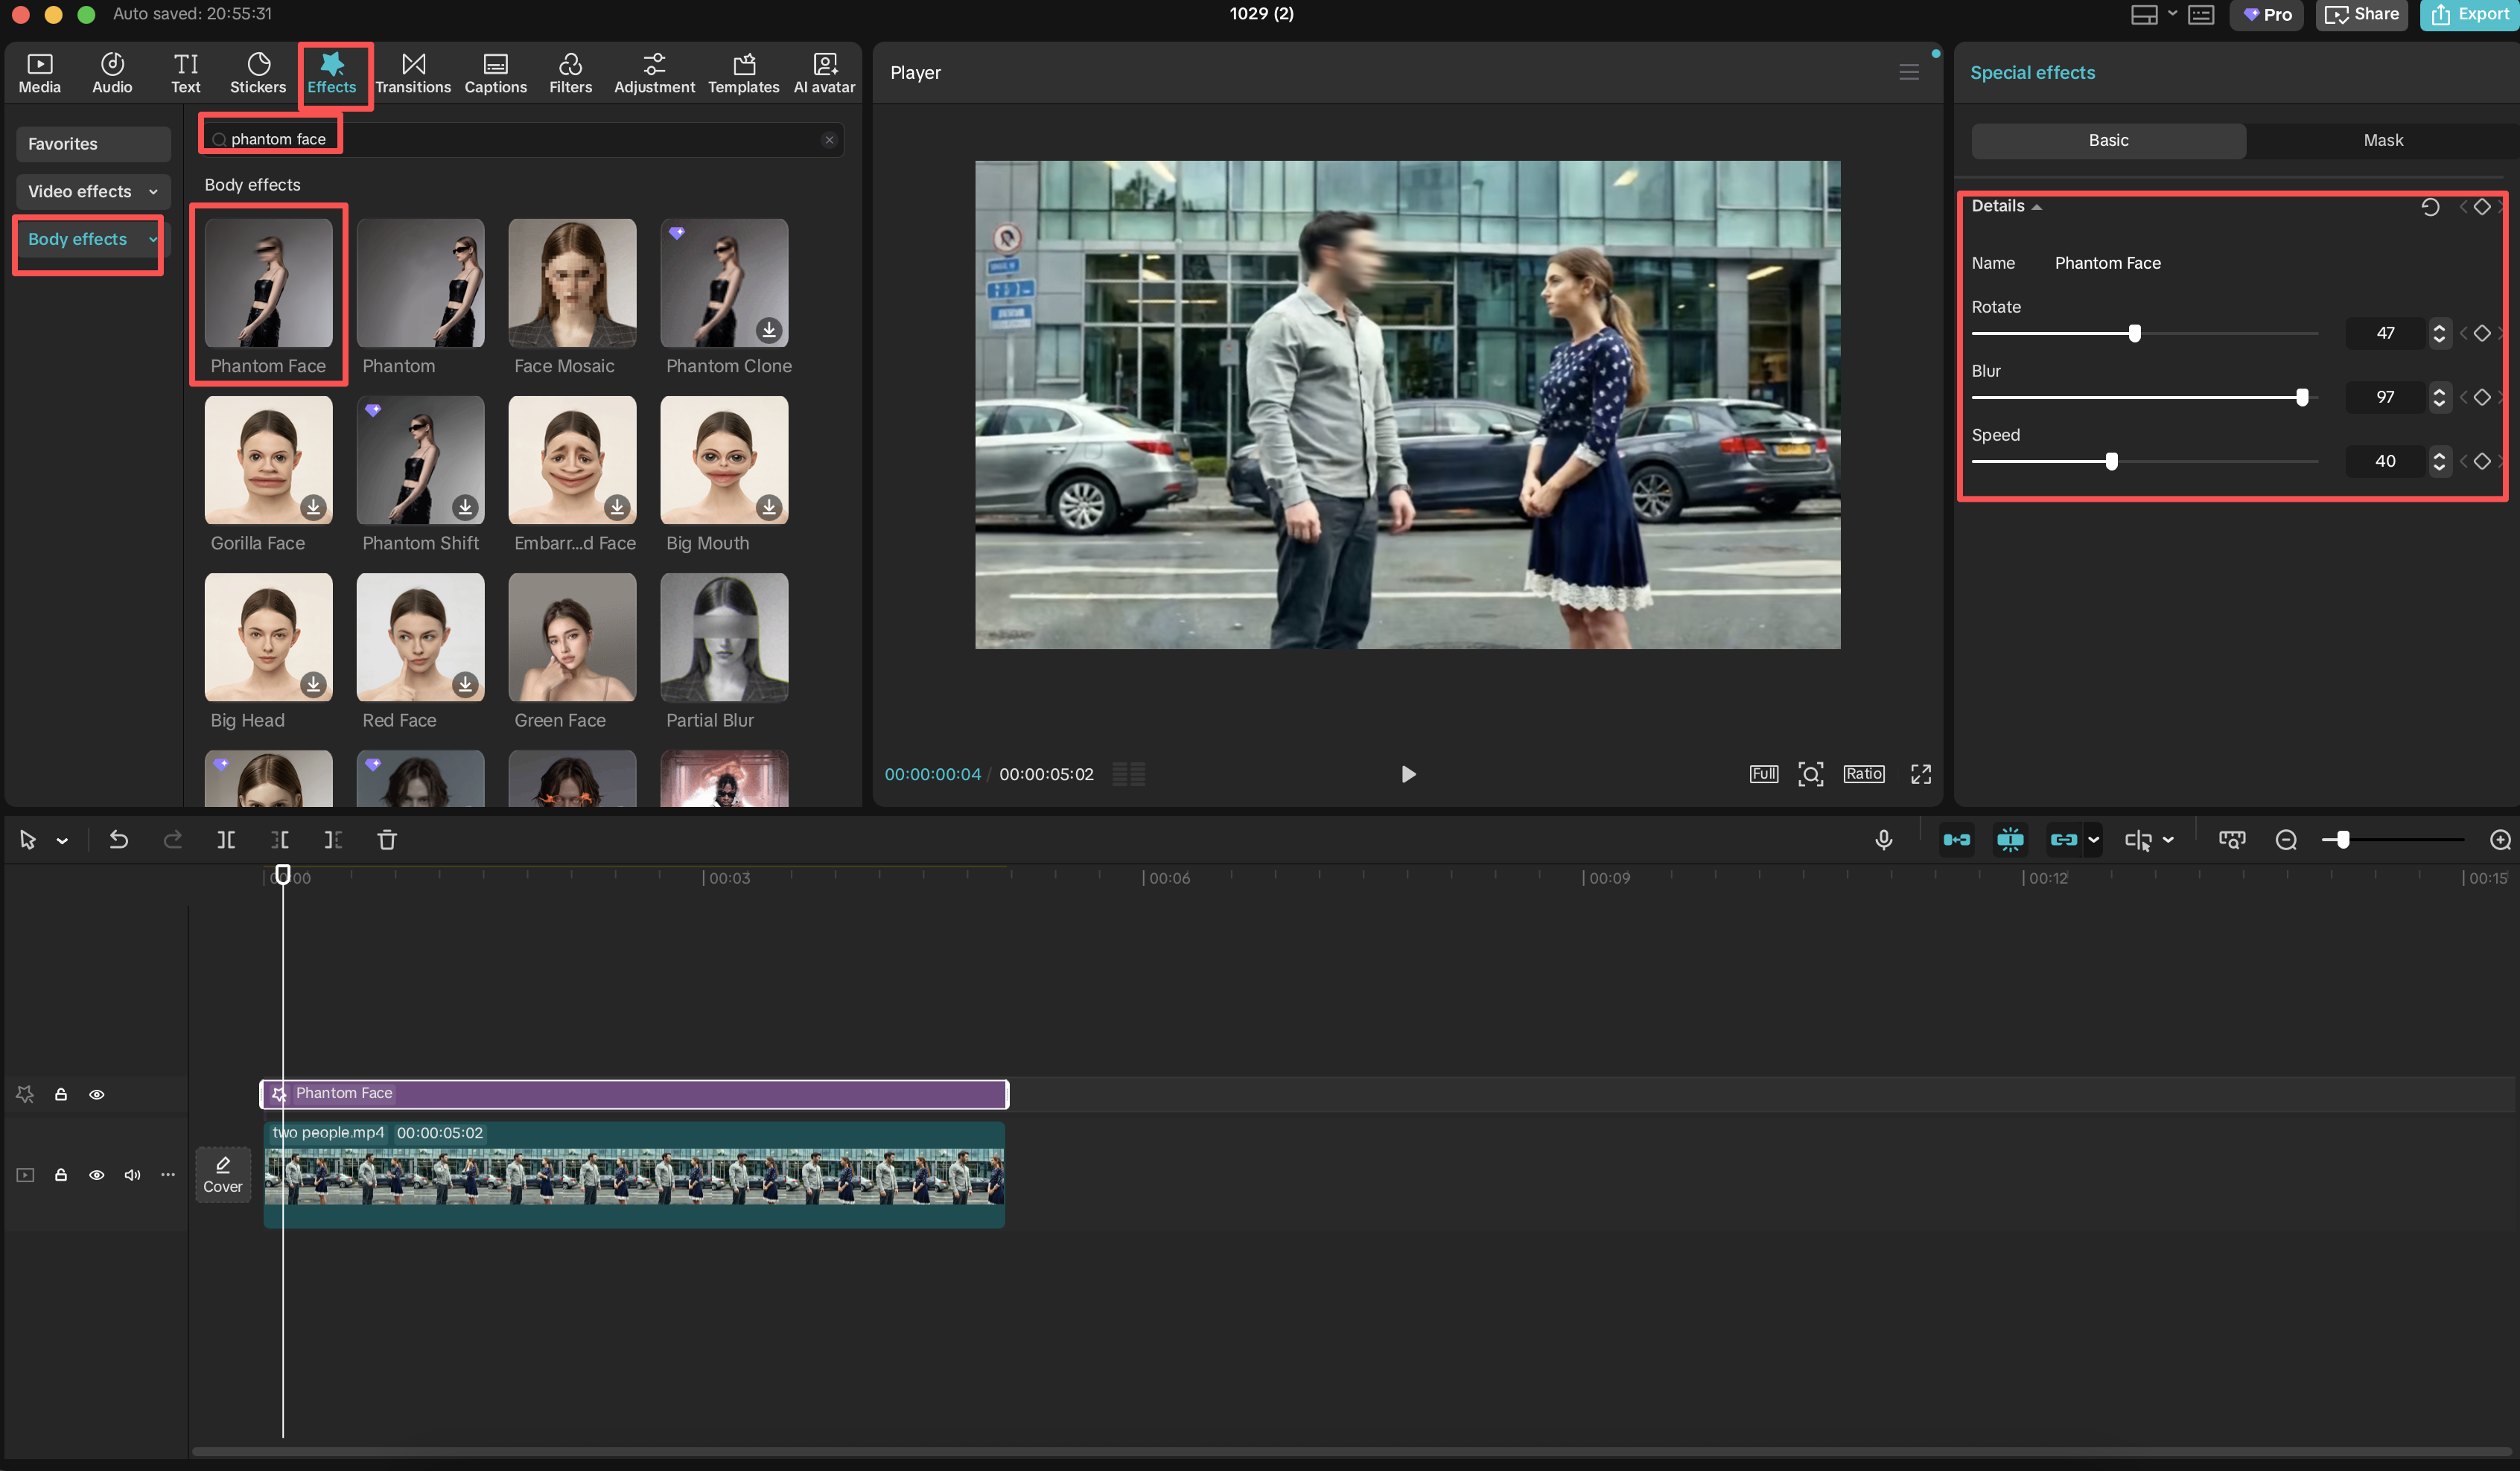Switch to the Mask tab

(x=2383, y=140)
